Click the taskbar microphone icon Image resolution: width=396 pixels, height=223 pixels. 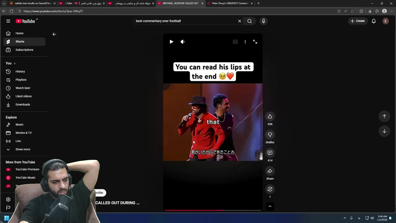pyautogui.click(x=351, y=218)
